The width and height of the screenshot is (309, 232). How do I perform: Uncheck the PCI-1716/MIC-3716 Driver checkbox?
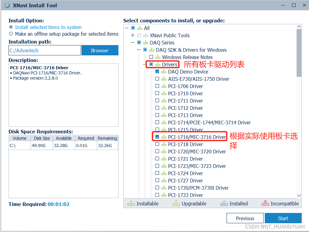(x=157, y=137)
